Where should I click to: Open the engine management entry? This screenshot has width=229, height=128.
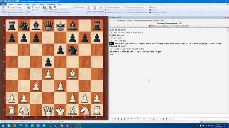(x=113, y=10)
